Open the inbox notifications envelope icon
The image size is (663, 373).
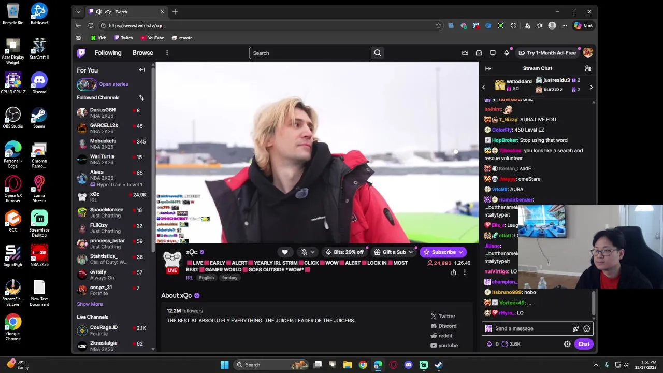click(x=479, y=53)
